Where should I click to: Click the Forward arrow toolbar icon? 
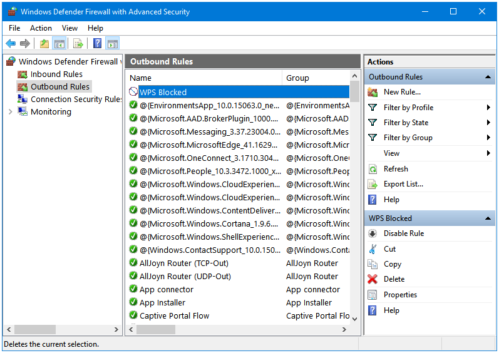coord(25,43)
